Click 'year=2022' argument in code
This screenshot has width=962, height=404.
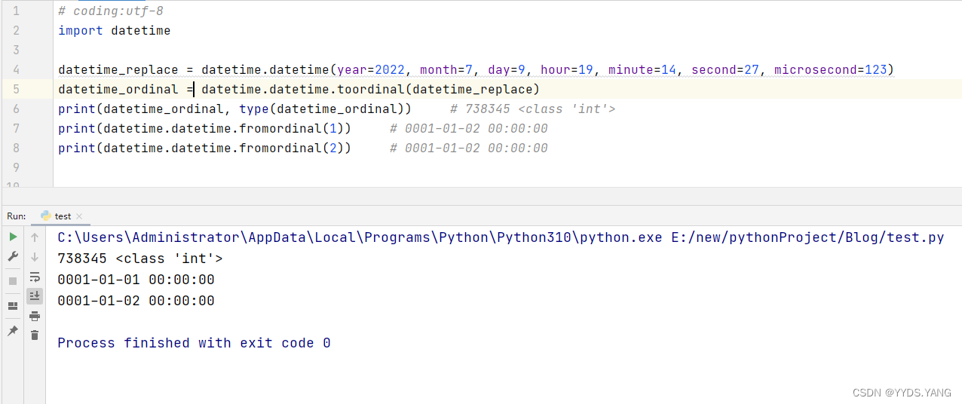coord(371,70)
